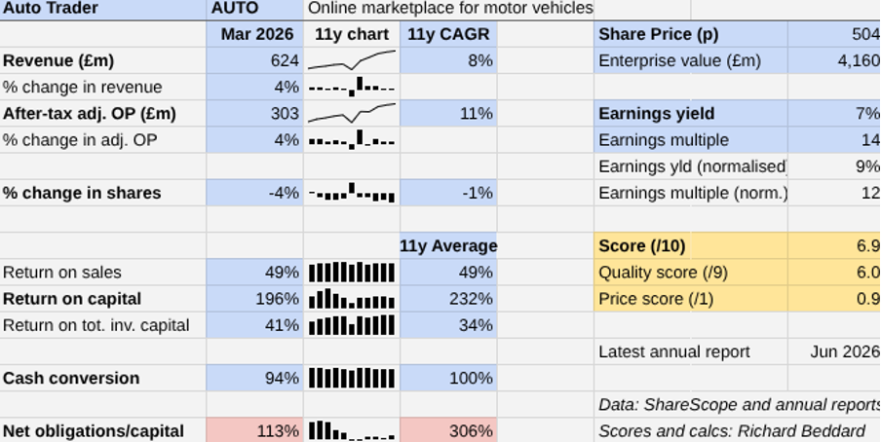Click the 'Return on sales' label
This screenshot has height=442, width=881.
tap(61, 273)
